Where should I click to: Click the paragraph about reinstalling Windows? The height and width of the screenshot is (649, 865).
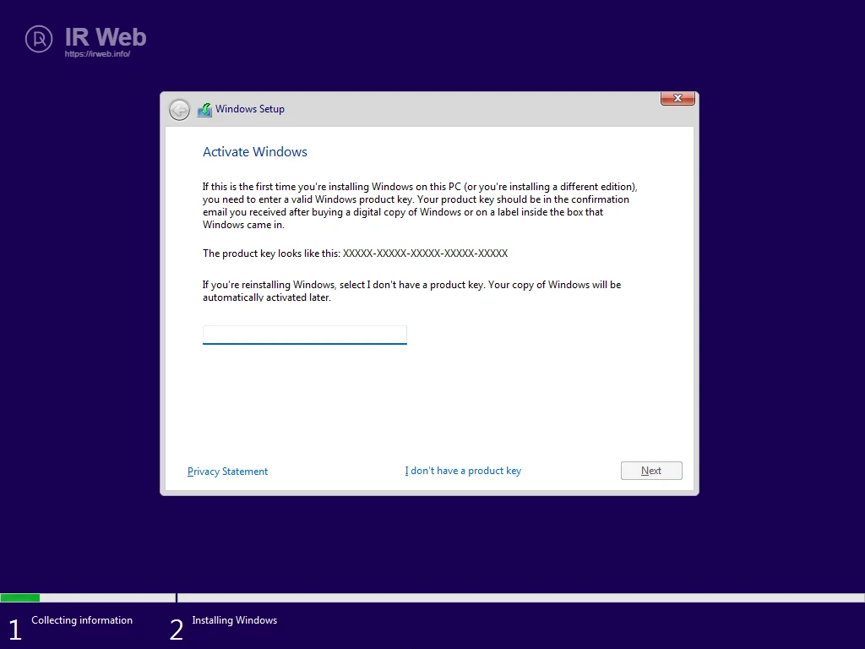coord(411,291)
